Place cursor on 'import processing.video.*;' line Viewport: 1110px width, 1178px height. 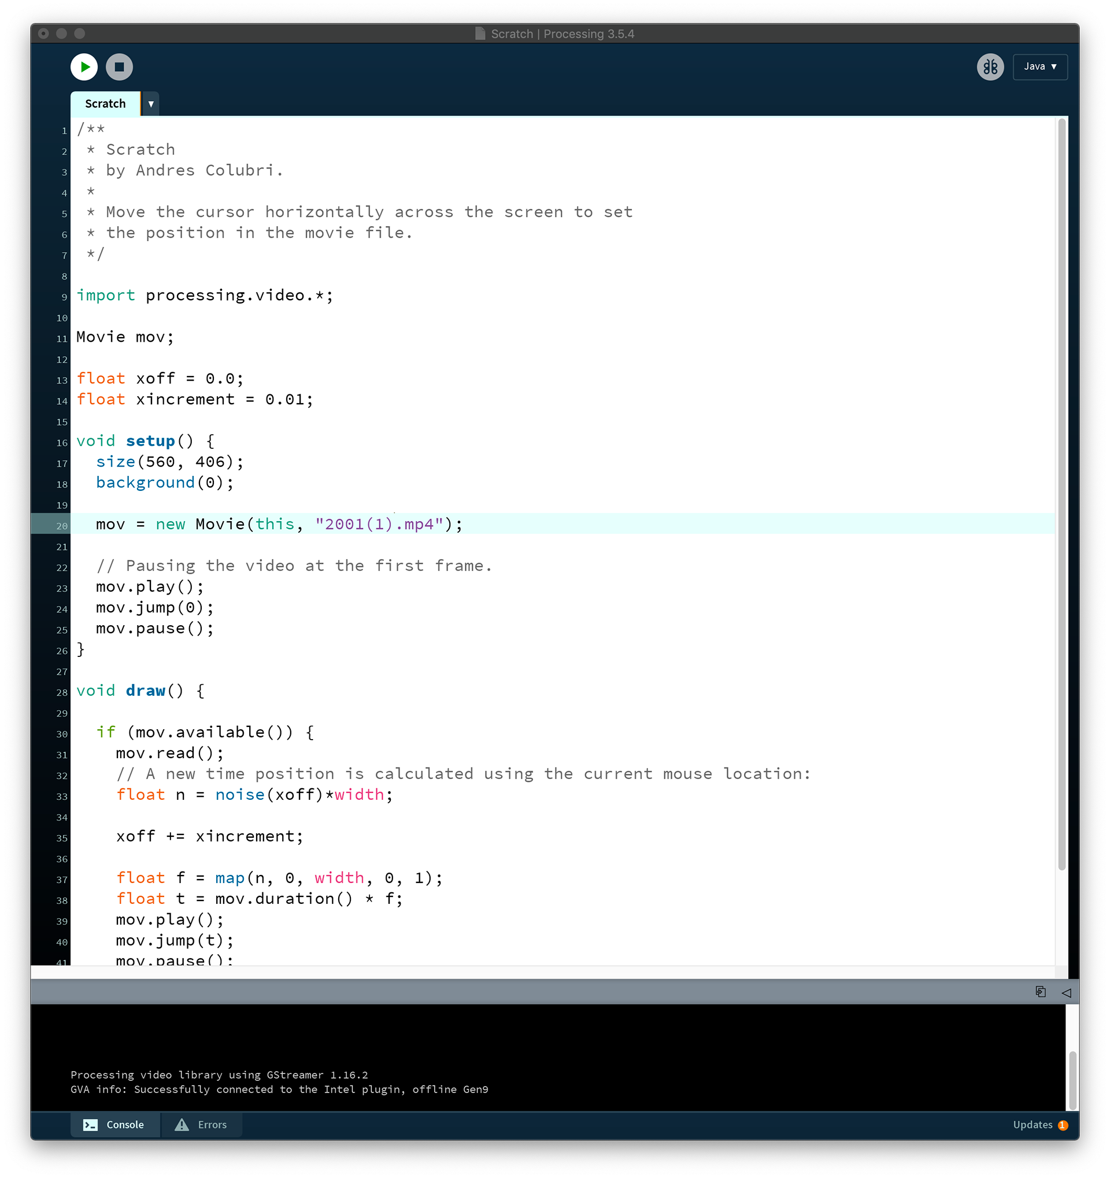(x=205, y=295)
